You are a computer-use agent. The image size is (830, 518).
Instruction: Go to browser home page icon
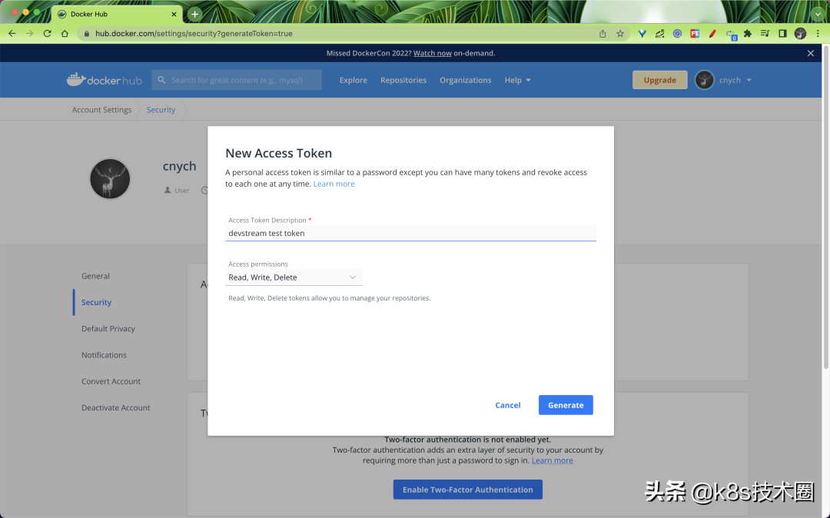pyautogui.click(x=65, y=33)
